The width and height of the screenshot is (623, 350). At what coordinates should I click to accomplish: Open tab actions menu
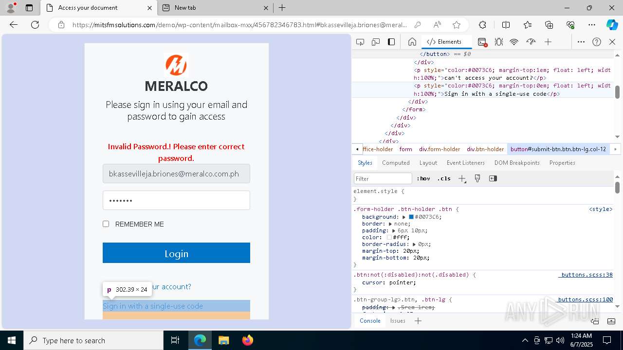point(29,8)
